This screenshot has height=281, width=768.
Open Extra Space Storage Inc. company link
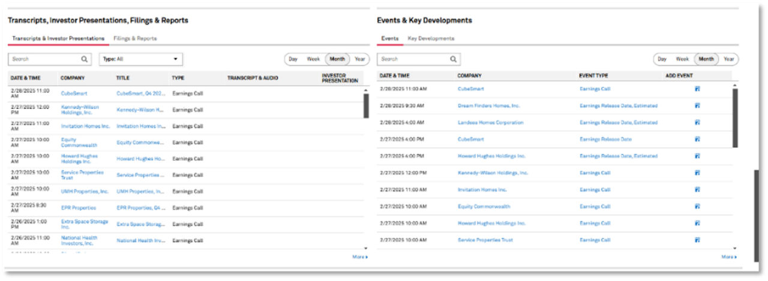84,224
